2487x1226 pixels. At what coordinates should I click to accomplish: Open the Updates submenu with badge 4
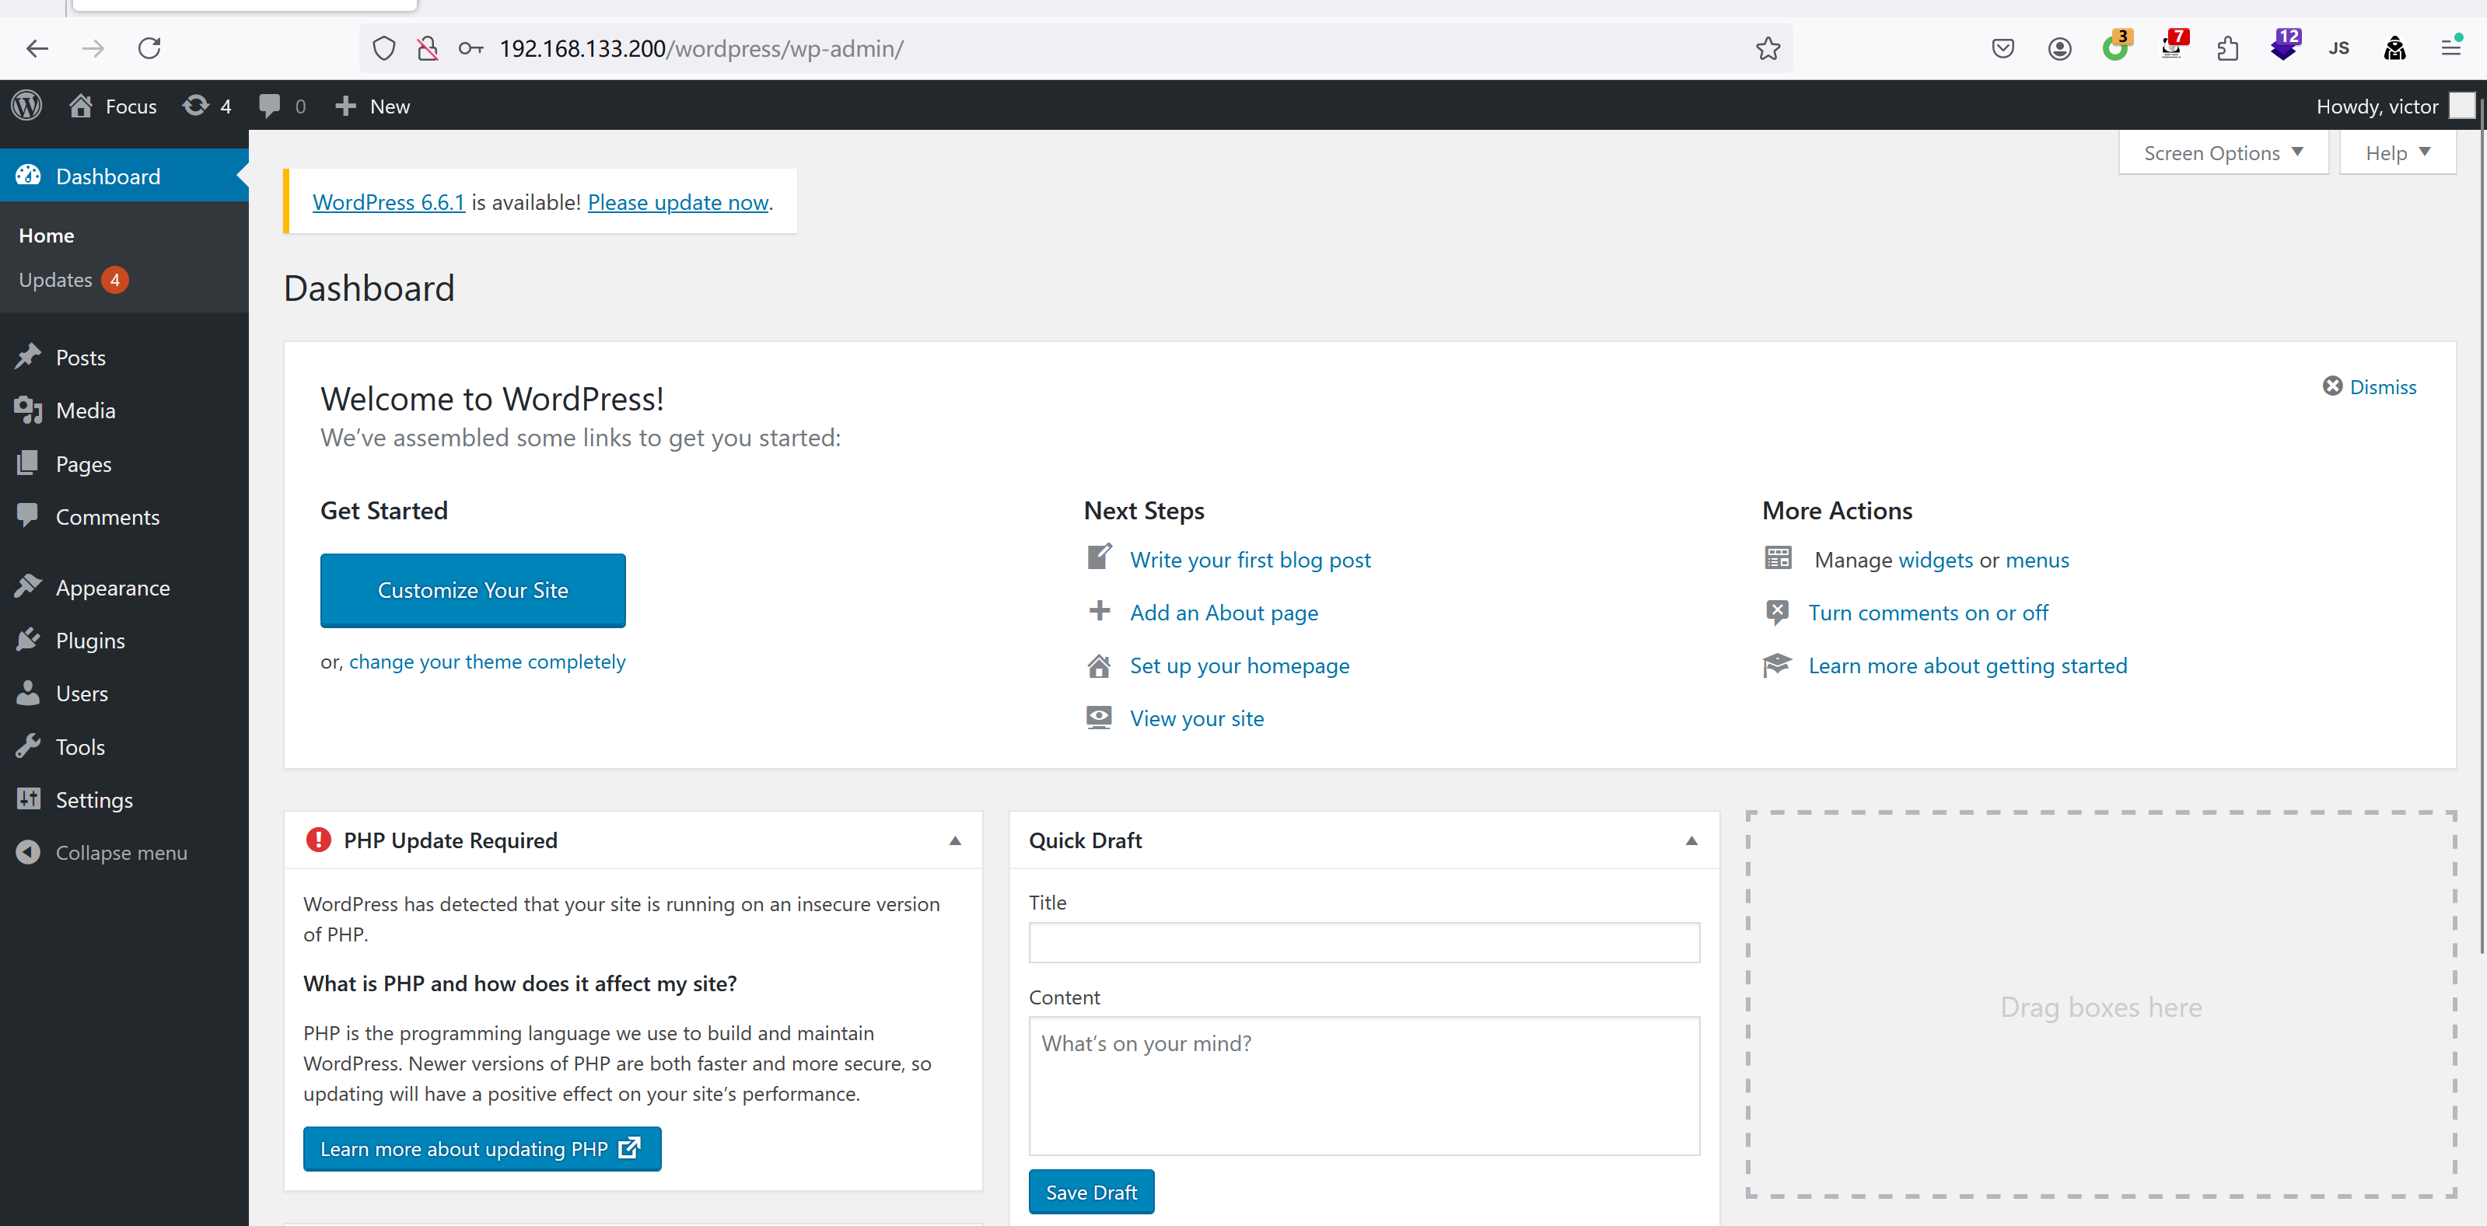(72, 279)
